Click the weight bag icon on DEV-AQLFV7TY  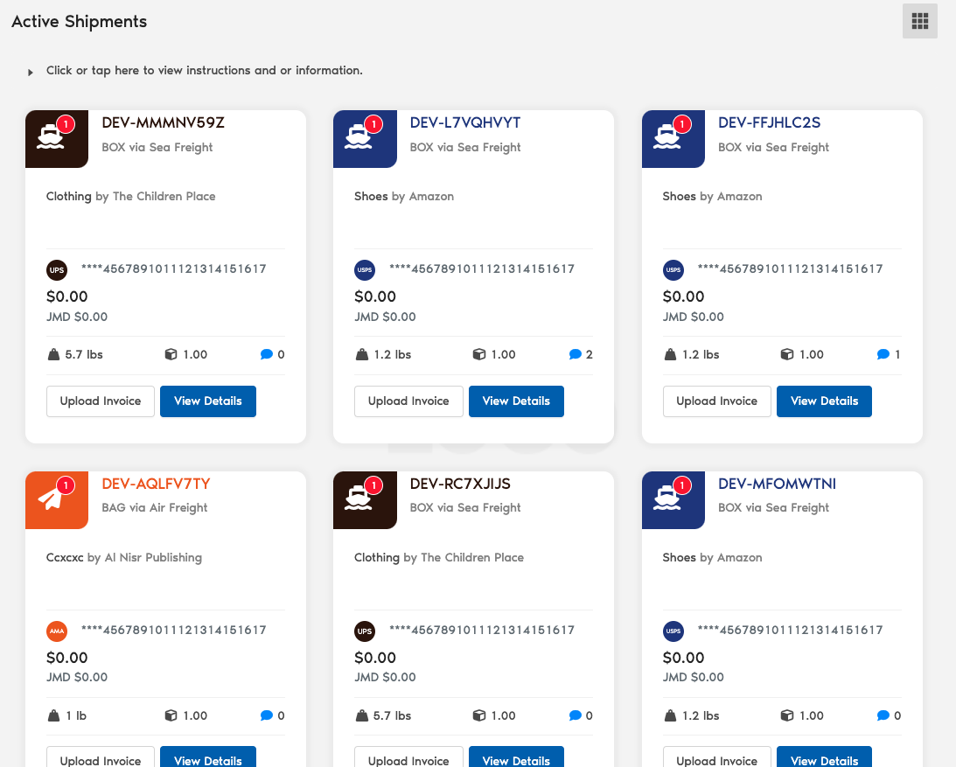click(x=53, y=715)
